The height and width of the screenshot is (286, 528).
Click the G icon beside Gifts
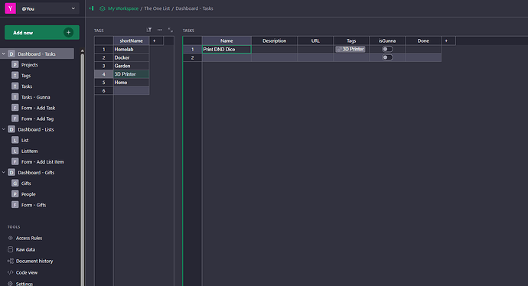pos(15,183)
